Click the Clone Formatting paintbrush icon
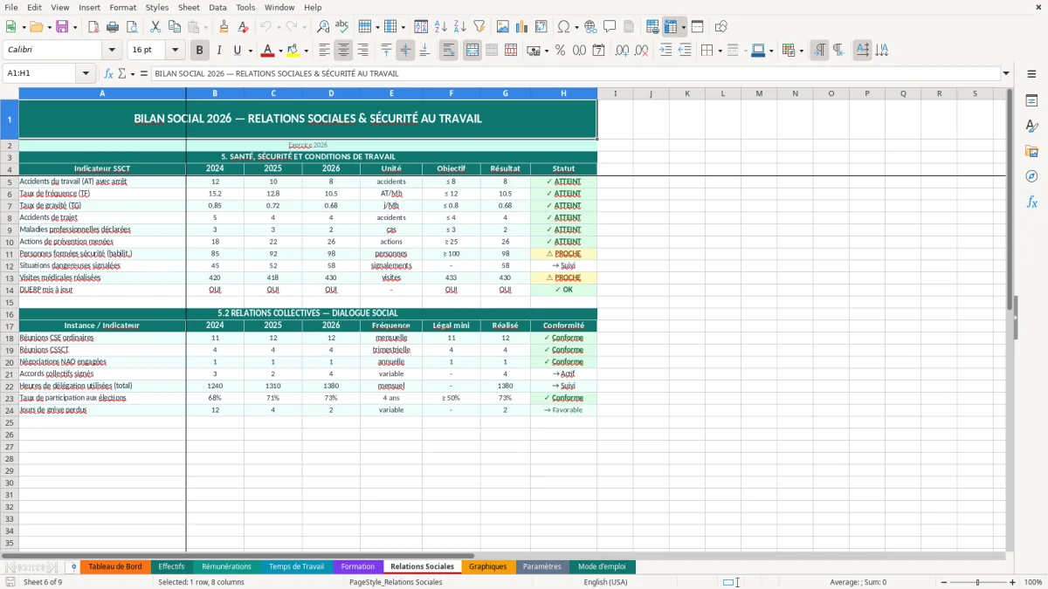The image size is (1048, 589). click(x=224, y=27)
